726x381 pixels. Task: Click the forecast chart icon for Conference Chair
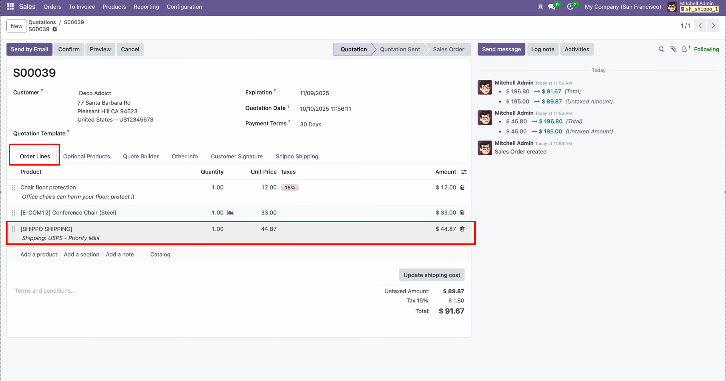230,213
